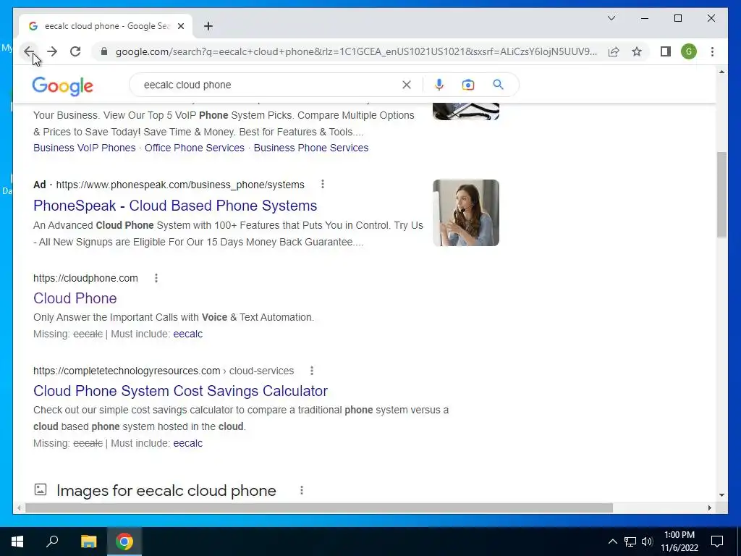Screen dimensions: 741x556
Task: Open File Explorer from the taskbar
Action: click(x=88, y=542)
